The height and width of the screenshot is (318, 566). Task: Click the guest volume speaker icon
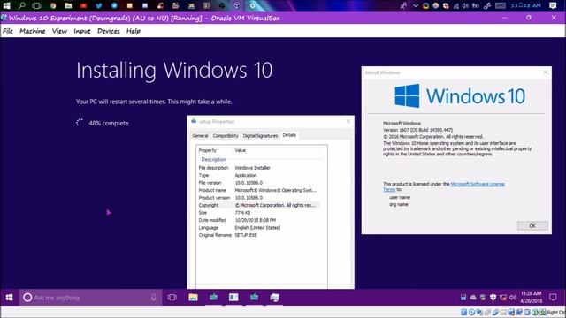pyautogui.click(x=513, y=298)
